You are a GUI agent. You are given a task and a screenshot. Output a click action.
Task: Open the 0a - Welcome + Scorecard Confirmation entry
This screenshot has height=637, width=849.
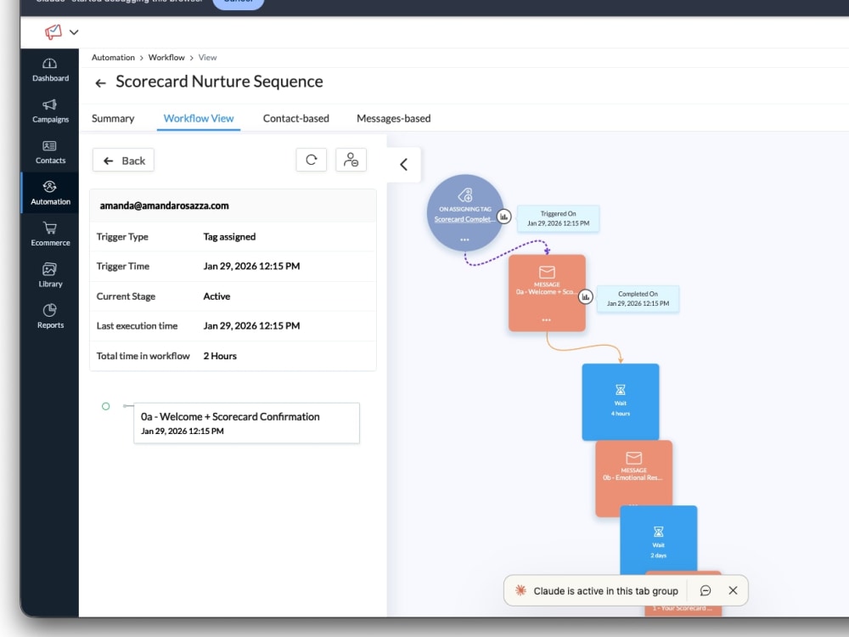click(x=246, y=423)
